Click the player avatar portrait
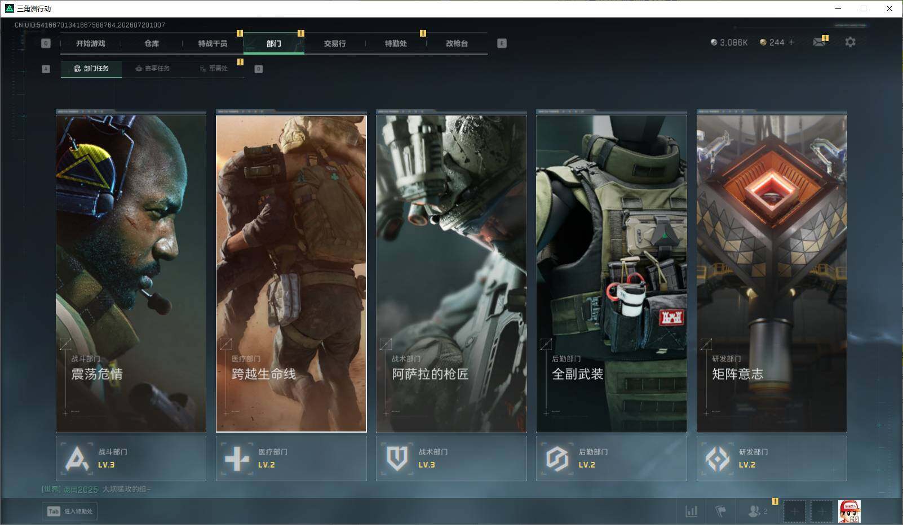This screenshot has height=525, width=903. (849, 511)
